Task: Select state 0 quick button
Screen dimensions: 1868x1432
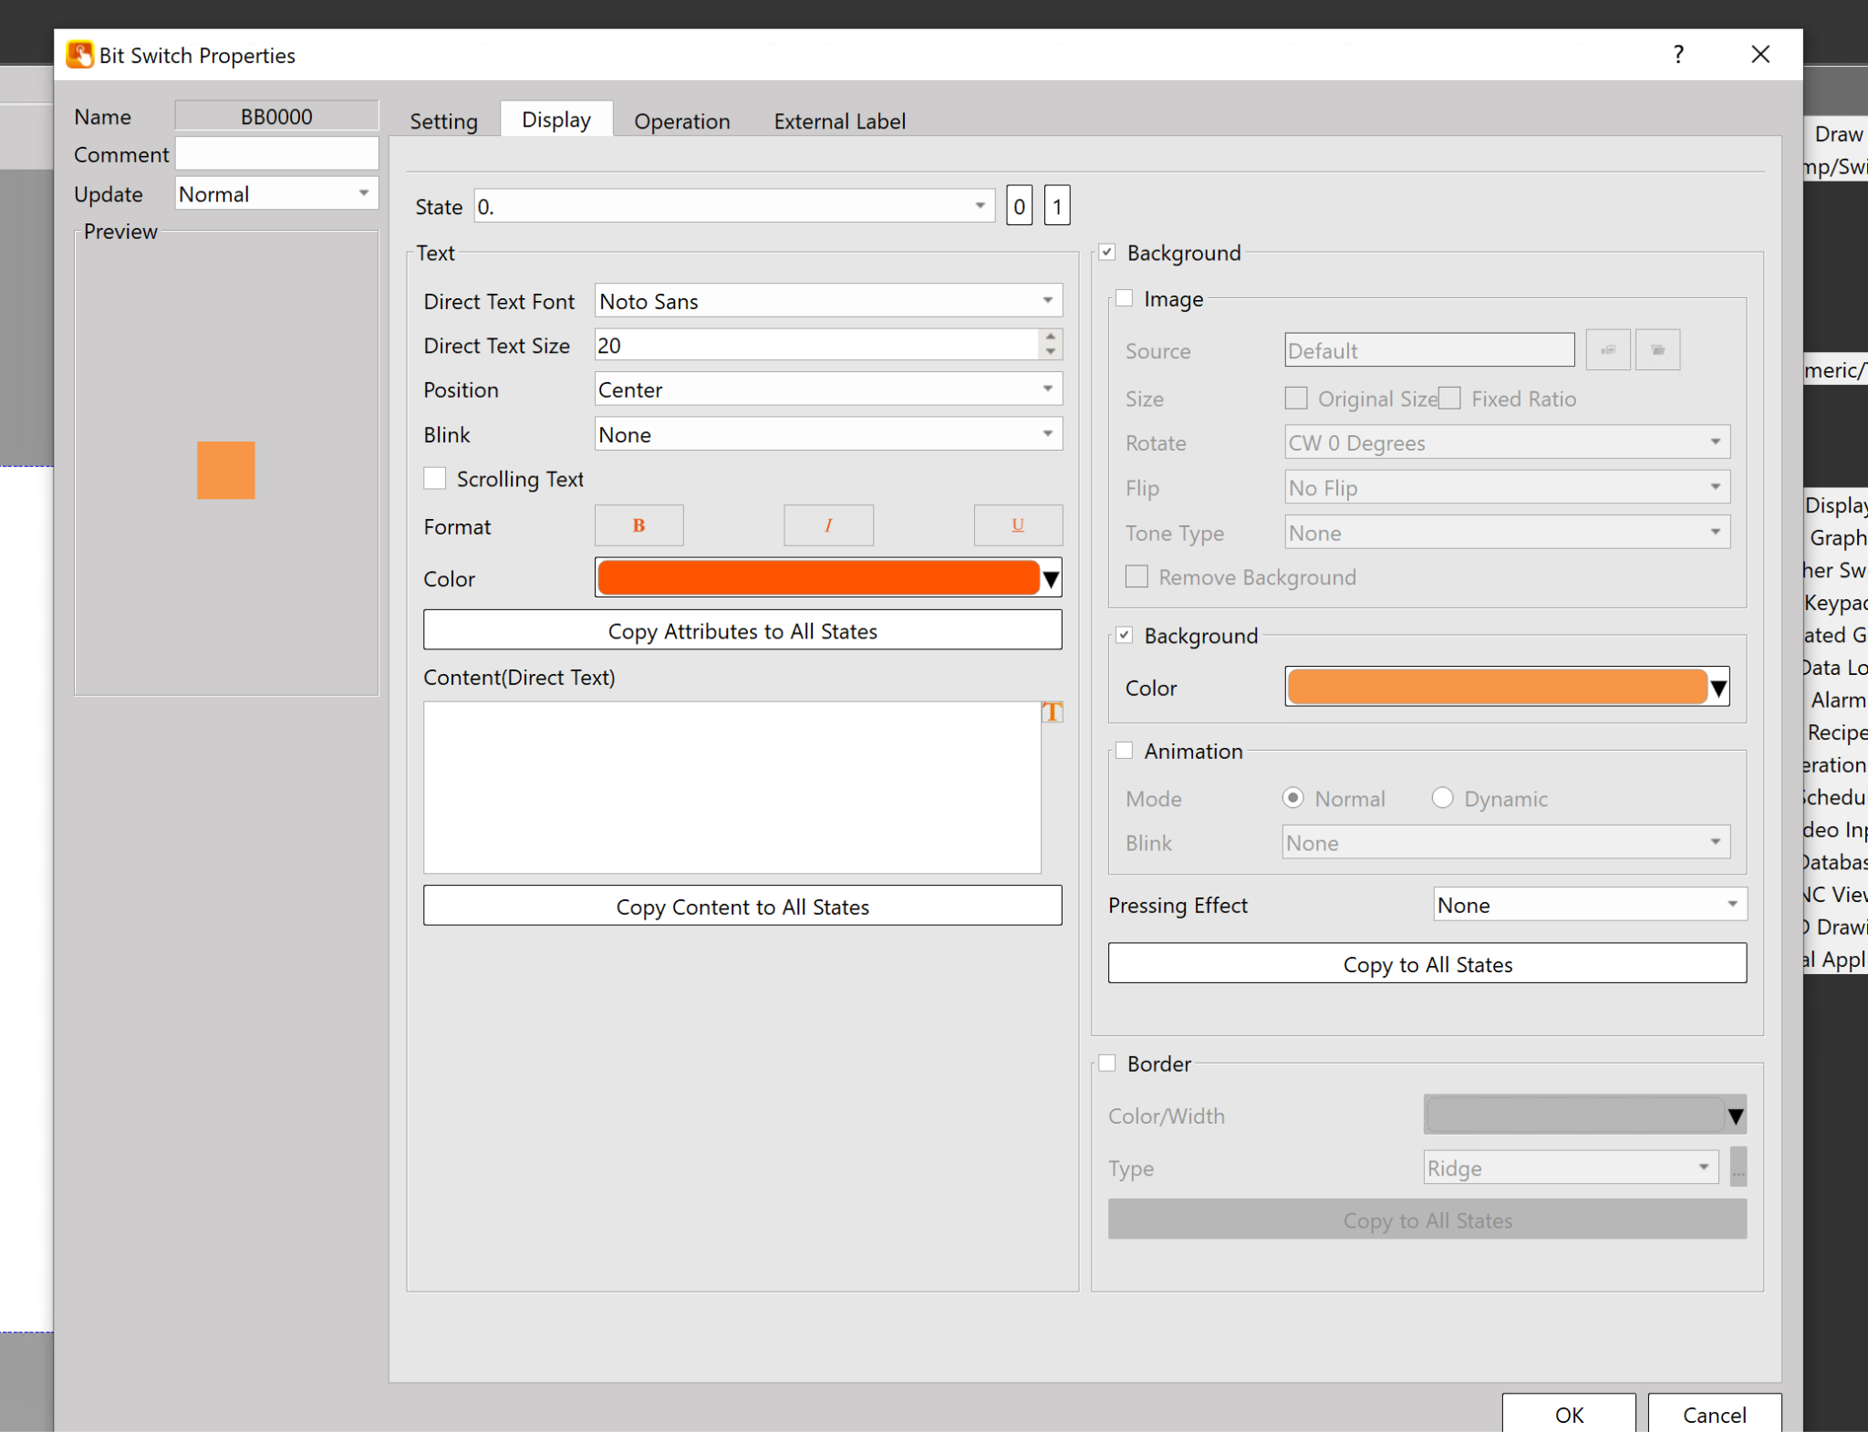Action: tap(1019, 206)
